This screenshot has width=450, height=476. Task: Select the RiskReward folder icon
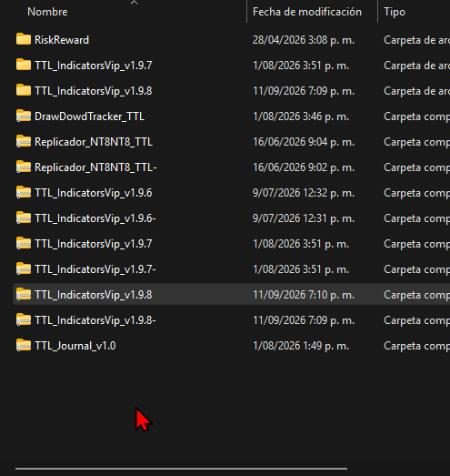[x=24, y=39]
